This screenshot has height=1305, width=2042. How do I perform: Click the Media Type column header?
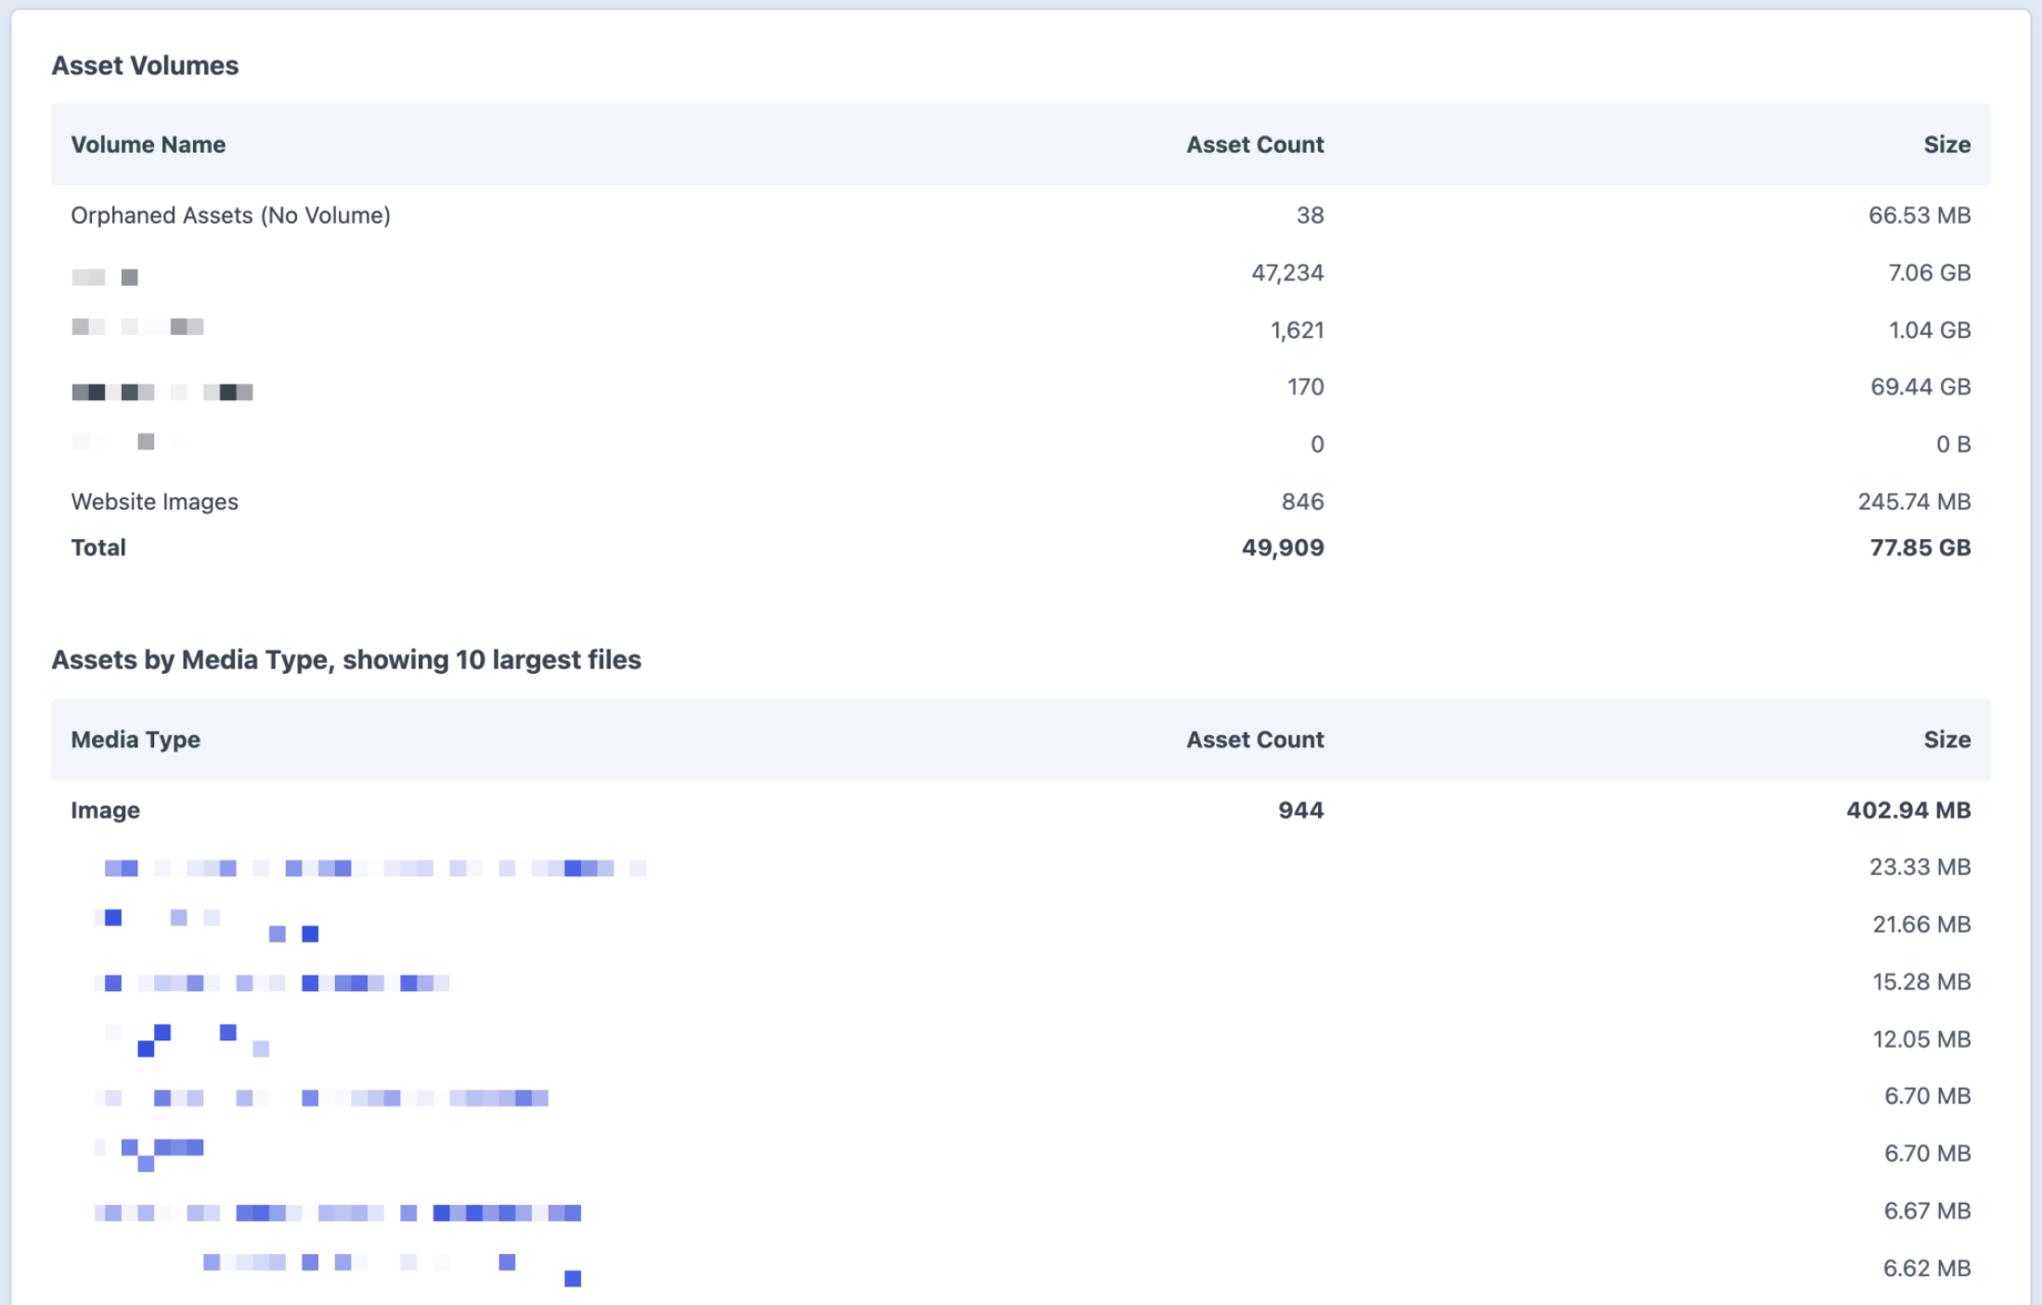click(136, 739)
